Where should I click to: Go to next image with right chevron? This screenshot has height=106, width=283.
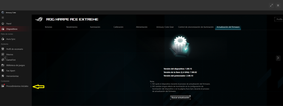[x=278, y=58]
